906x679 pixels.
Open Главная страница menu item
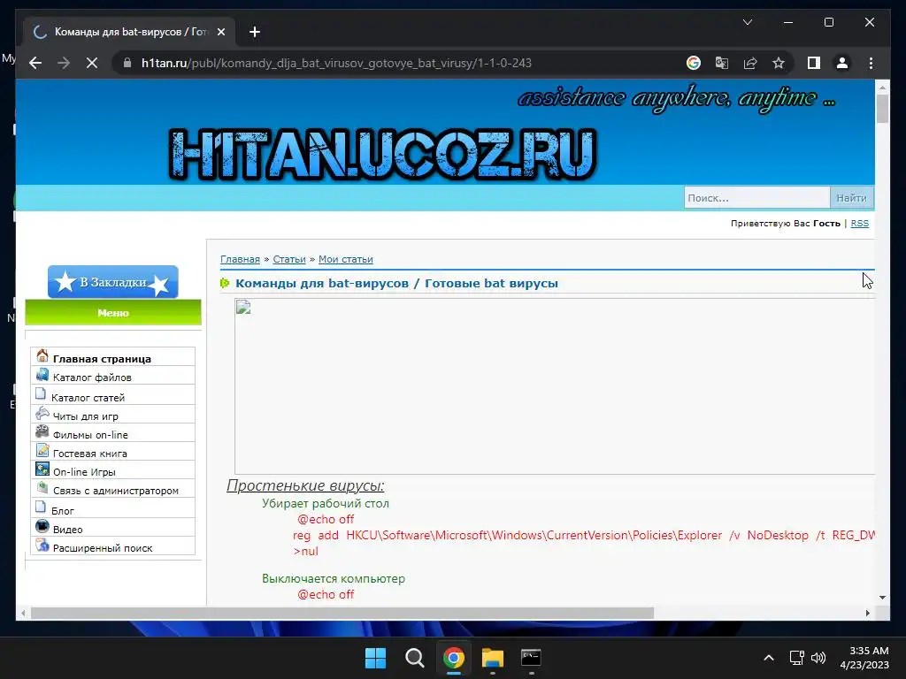click(x=102, y=359)
